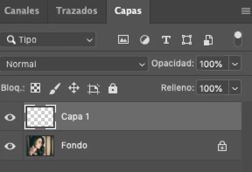The width and height of the screenshot is (252, 172).
Task: Filter for smart object layers icon
Action: point(208,40)
